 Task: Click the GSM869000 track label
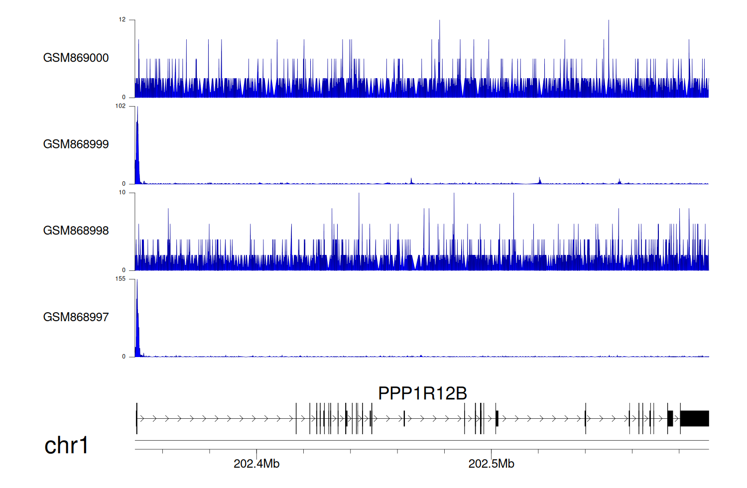coord(76,58)
